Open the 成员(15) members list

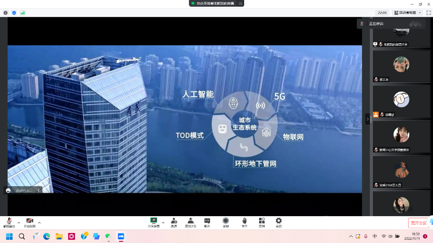pos(190,222)
